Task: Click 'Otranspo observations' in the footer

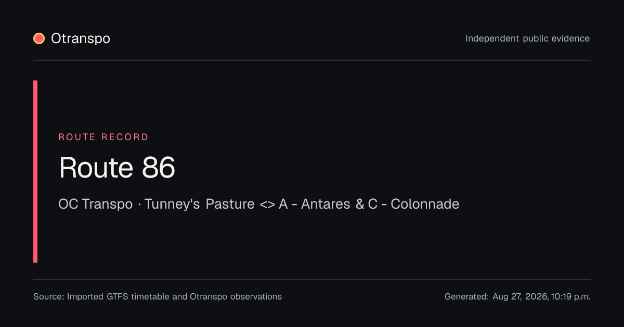Action: tap(236, 297)
